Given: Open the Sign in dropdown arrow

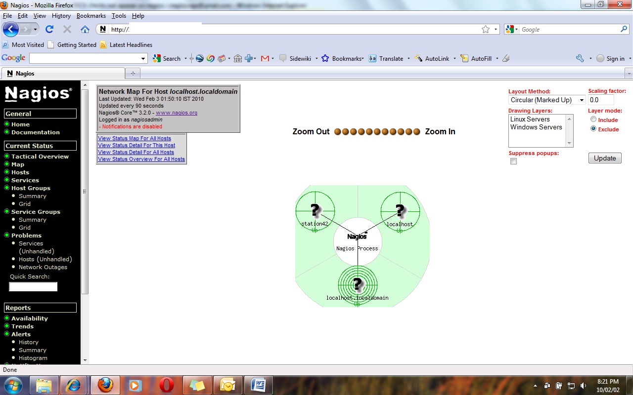Looking at the screenshot, I should point(630,59).
